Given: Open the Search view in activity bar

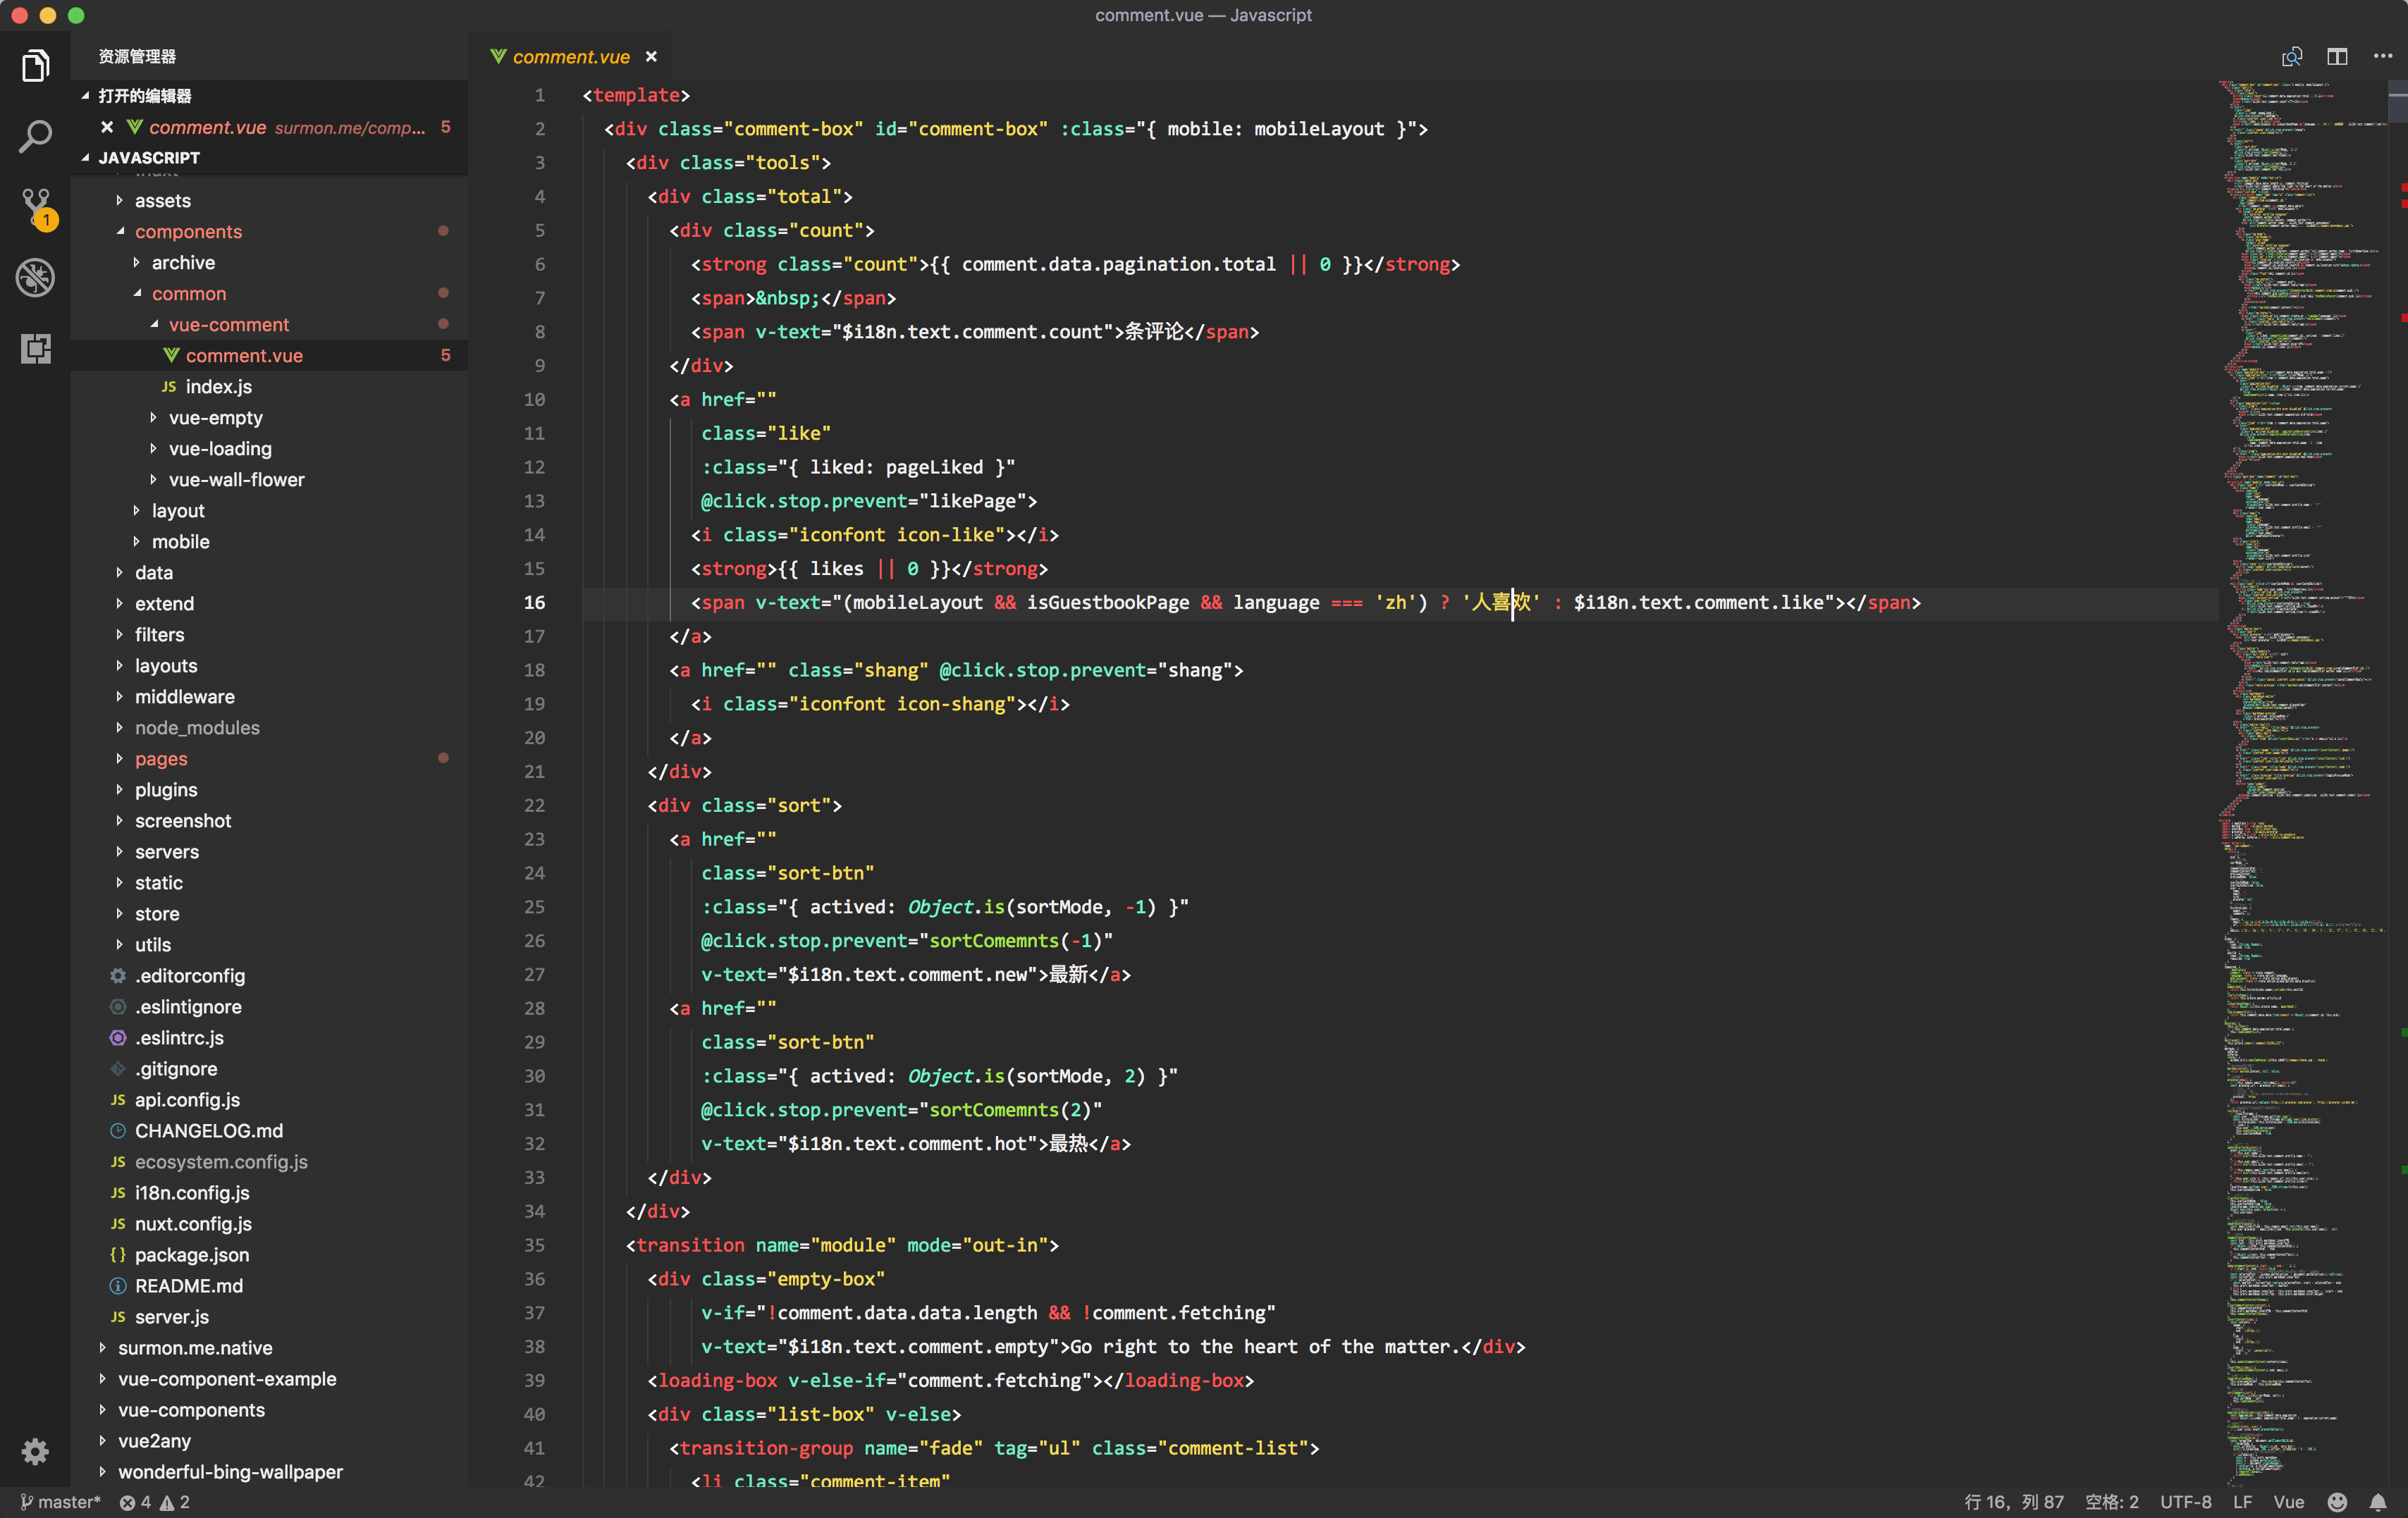Looking at the screenshot, I should point(35,137).
